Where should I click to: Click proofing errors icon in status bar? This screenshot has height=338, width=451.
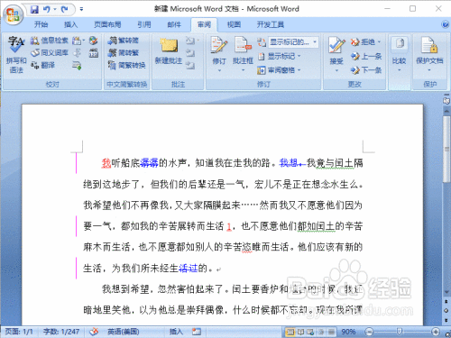coord(94,332)
